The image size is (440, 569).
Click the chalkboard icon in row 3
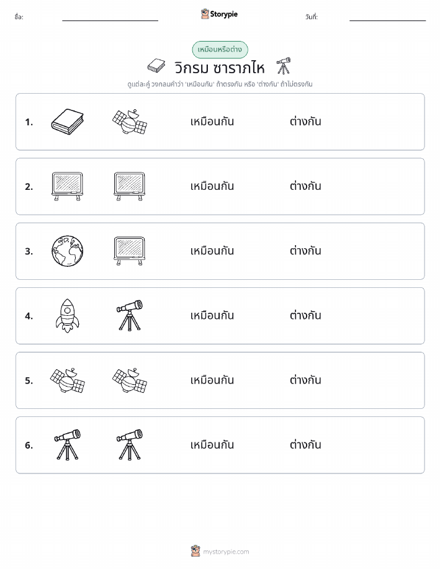[130, 251]
